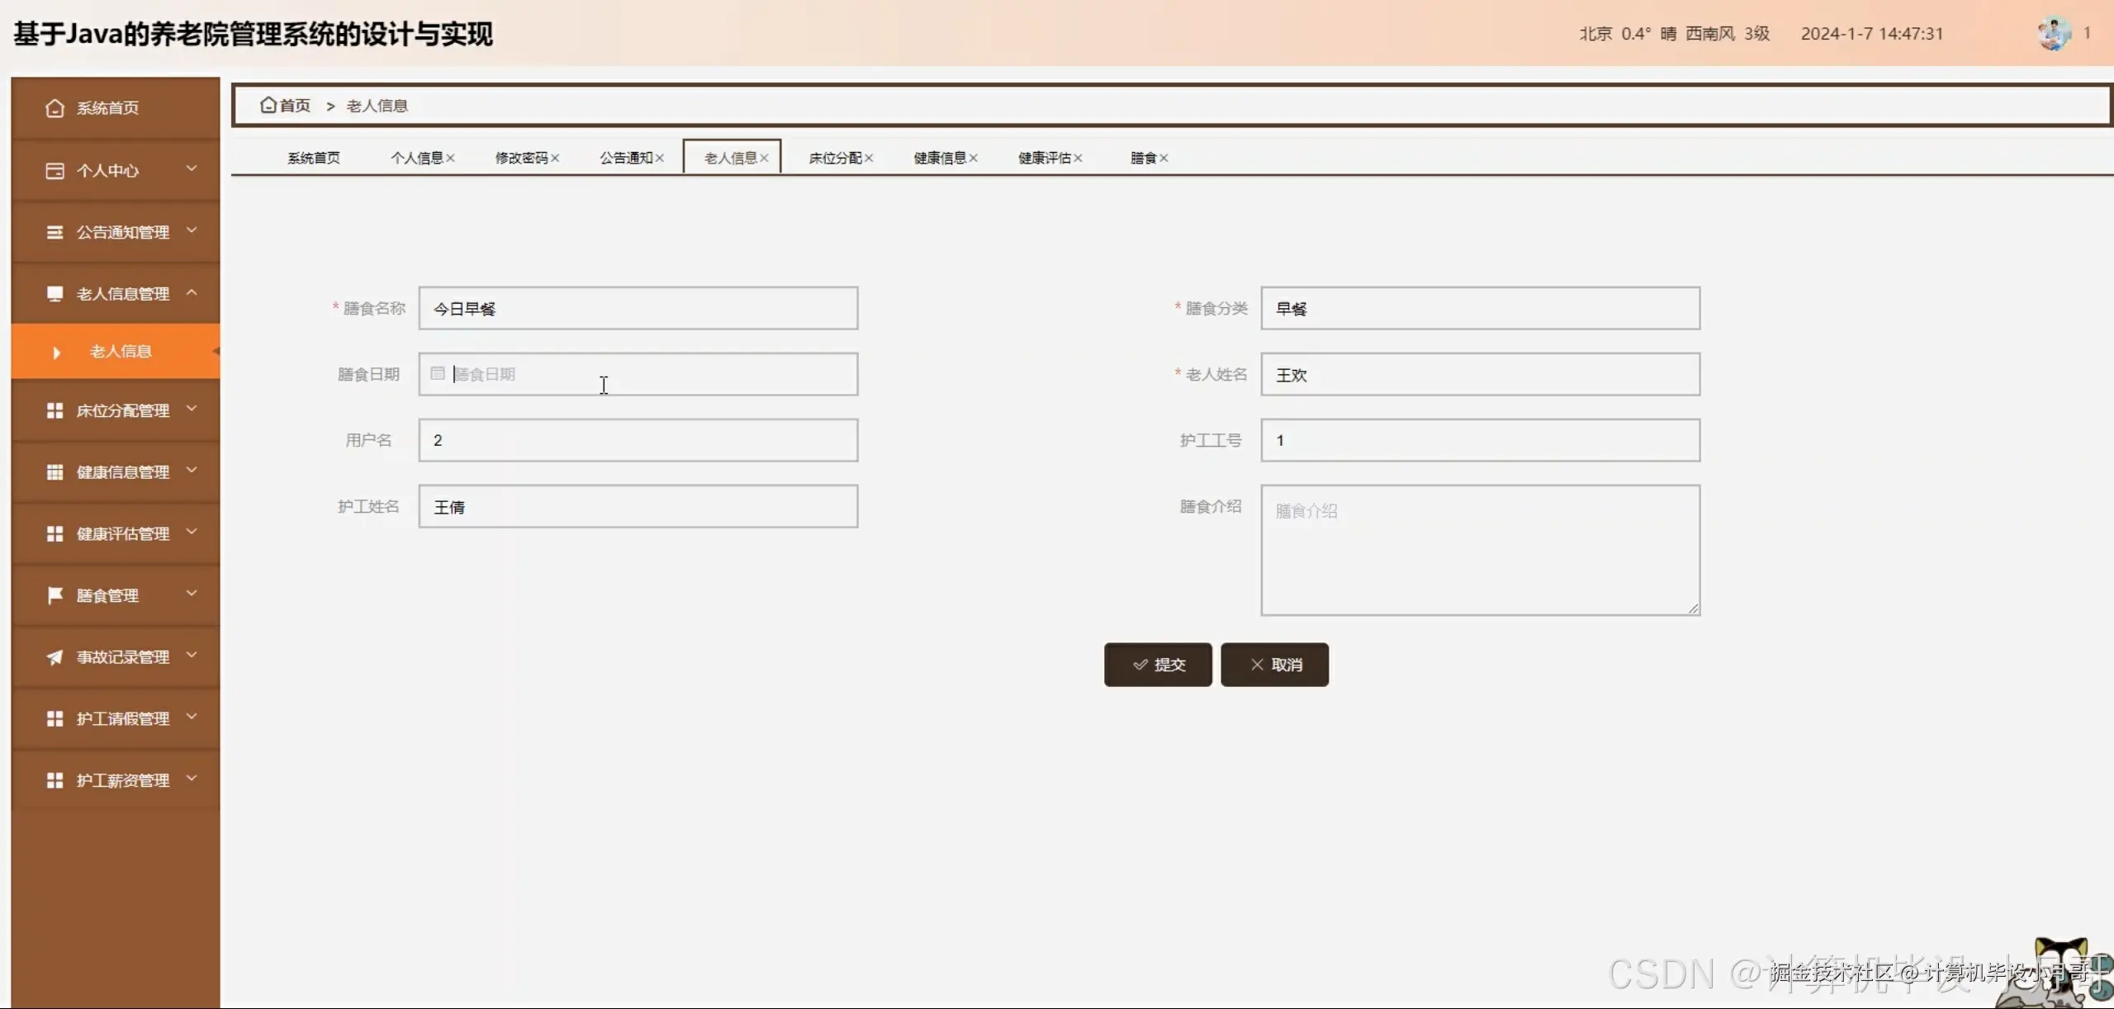The image size is (2114, 1009).
Task: Click the 老人信息管理 sidebar monitor icon
Action: pyautogui.click(x=55, y=292)
